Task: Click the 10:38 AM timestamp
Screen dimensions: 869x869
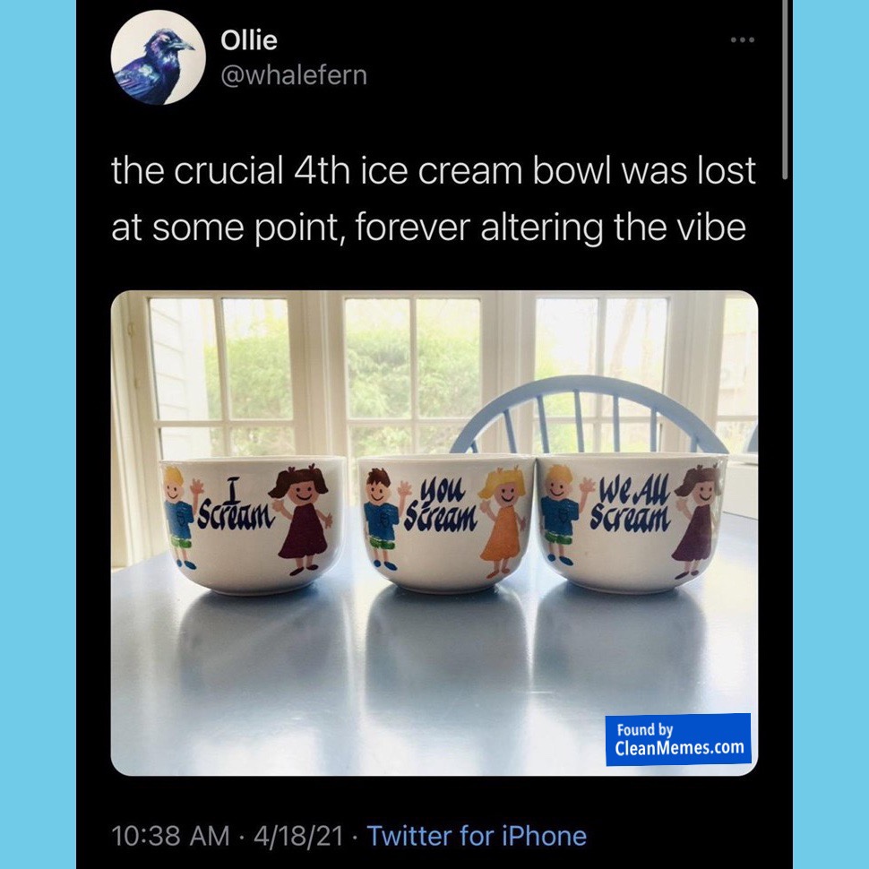Action: pos(170,836)
